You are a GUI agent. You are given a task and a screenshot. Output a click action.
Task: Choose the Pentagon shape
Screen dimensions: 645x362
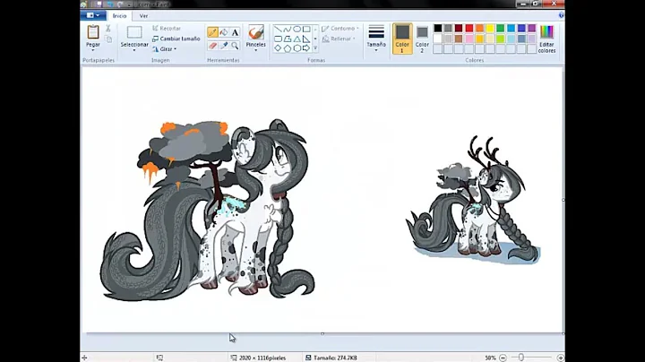tap(288, 48)
